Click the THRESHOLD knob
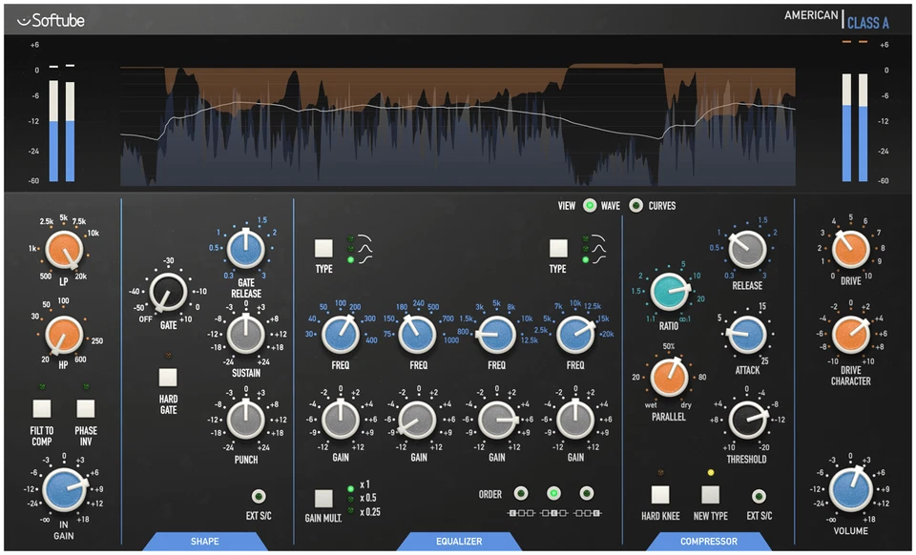Image resolution: width=916 pixels, height=555 pixels. (x=747, y=420)
